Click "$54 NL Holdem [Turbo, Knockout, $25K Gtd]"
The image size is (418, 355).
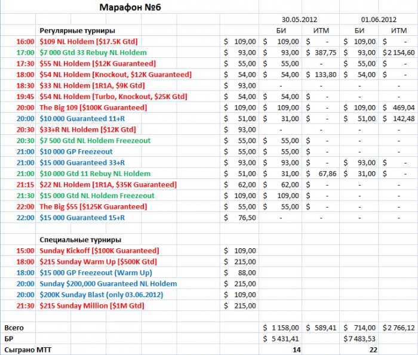pos(113,97)
